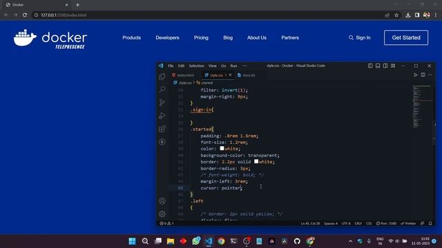Open WhatsApp from the taskbar
This screenshot has width=442, height=248.
click(196, 241)
